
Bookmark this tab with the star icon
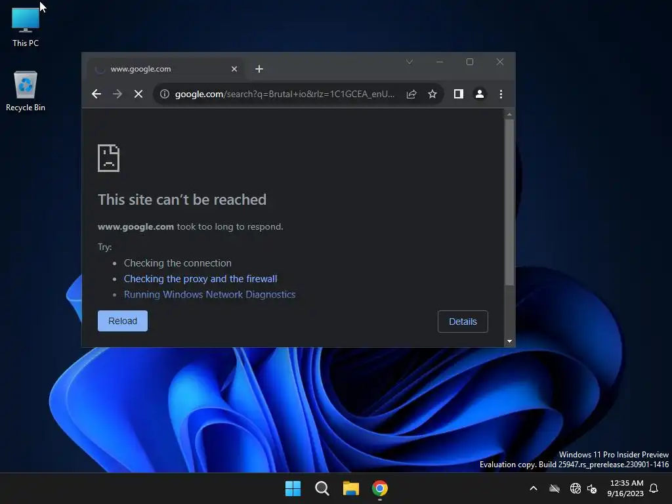click(x=432, y=94)
